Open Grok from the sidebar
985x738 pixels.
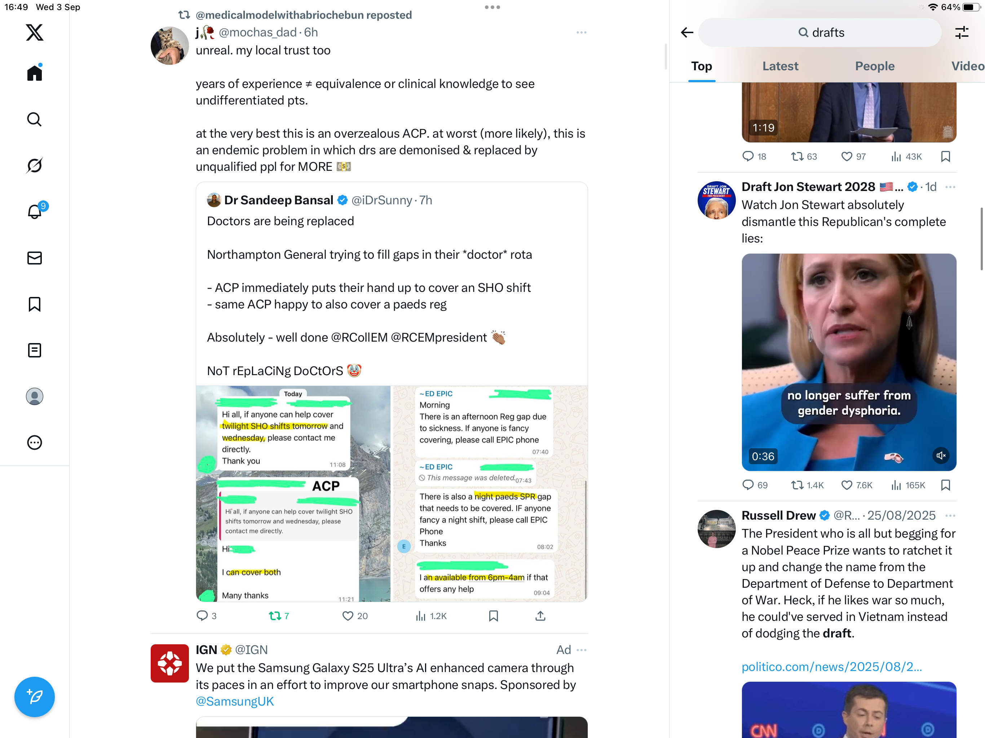34,166
